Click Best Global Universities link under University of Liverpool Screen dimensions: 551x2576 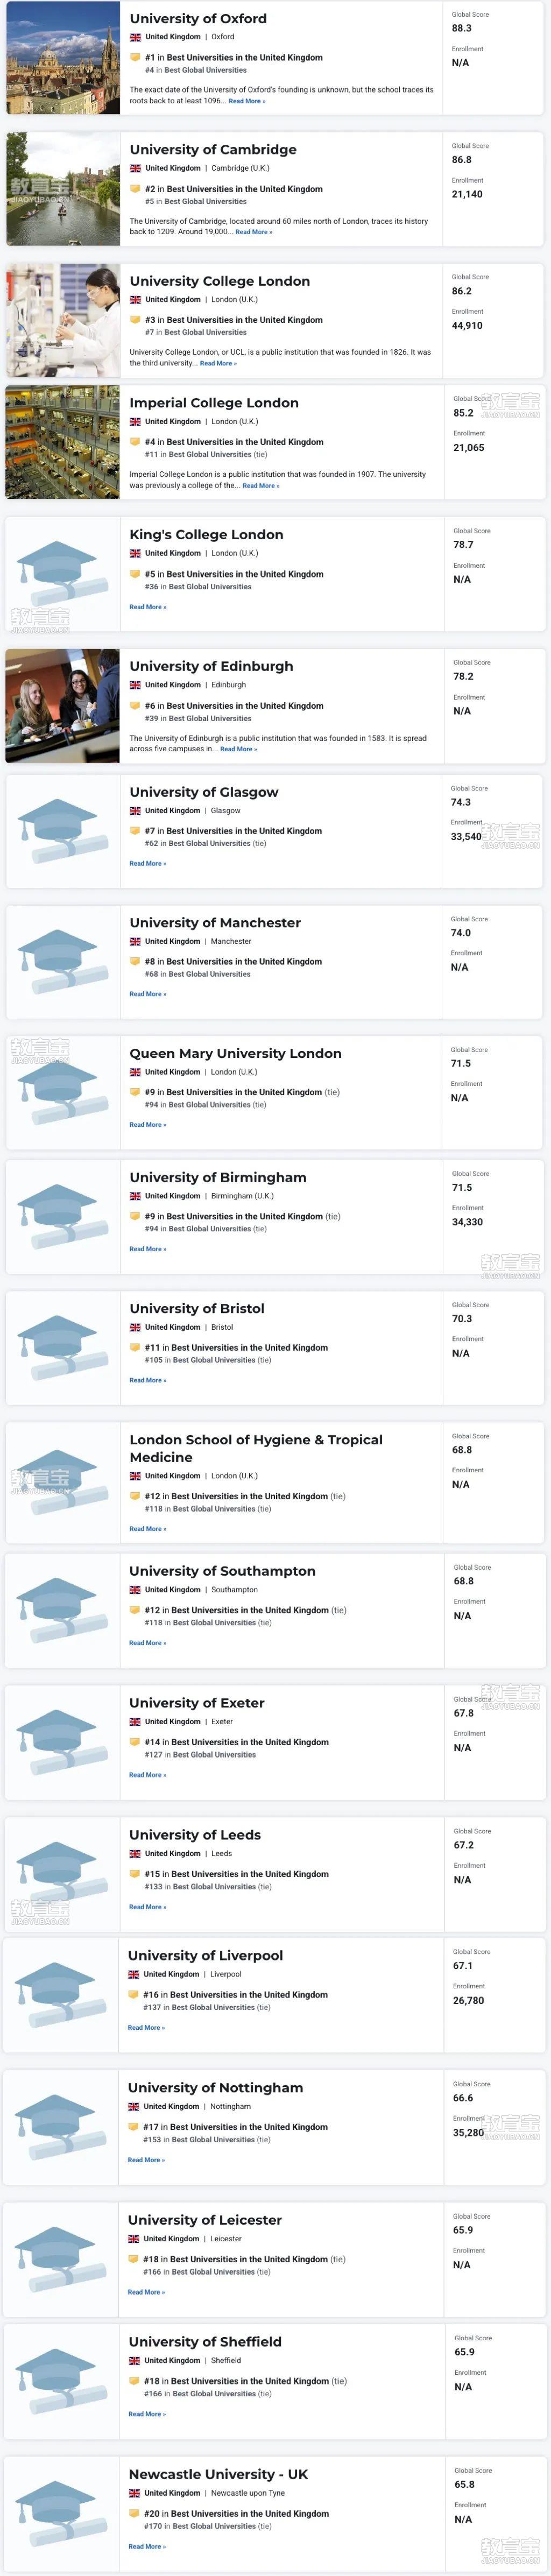[213, 2007]
